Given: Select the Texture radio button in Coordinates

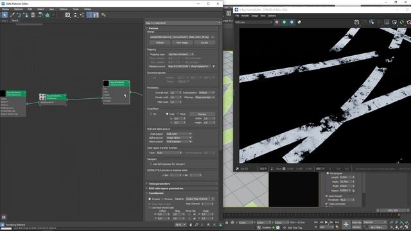Looking at the screenshot, I should [x=150, y=199].
